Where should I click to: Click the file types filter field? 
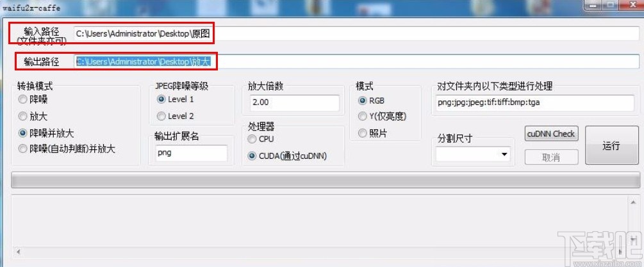(x=535, y=102)
